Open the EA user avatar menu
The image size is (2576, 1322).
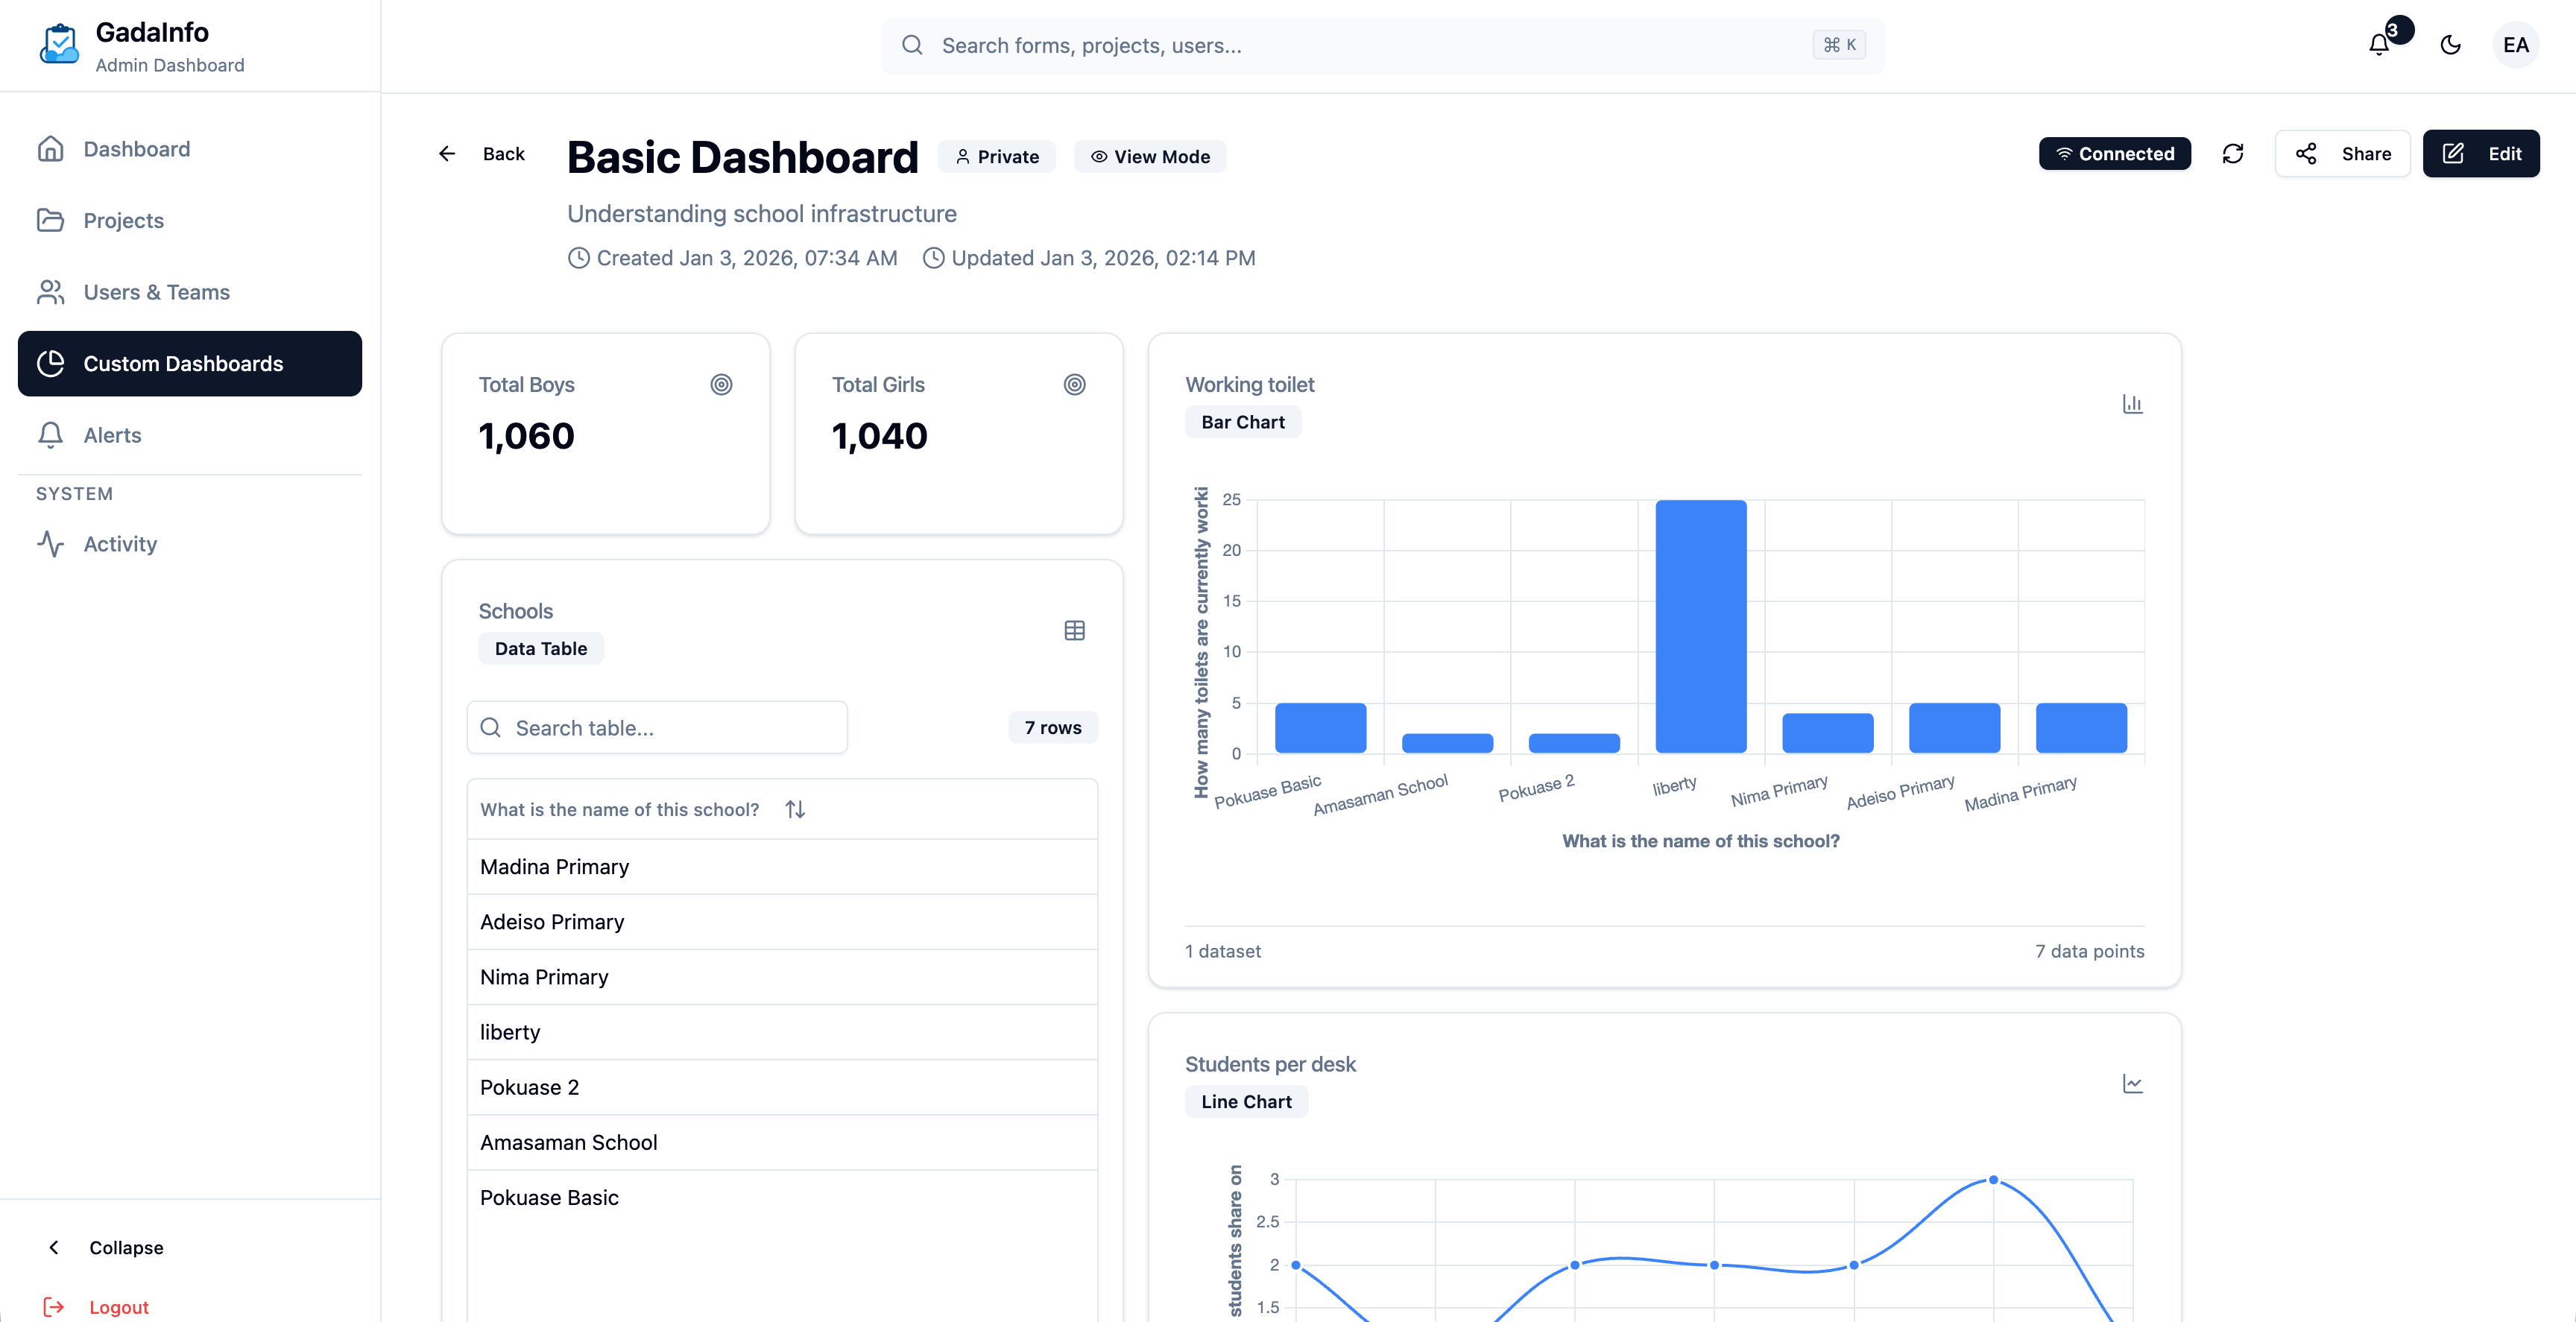click(2516, 45)
